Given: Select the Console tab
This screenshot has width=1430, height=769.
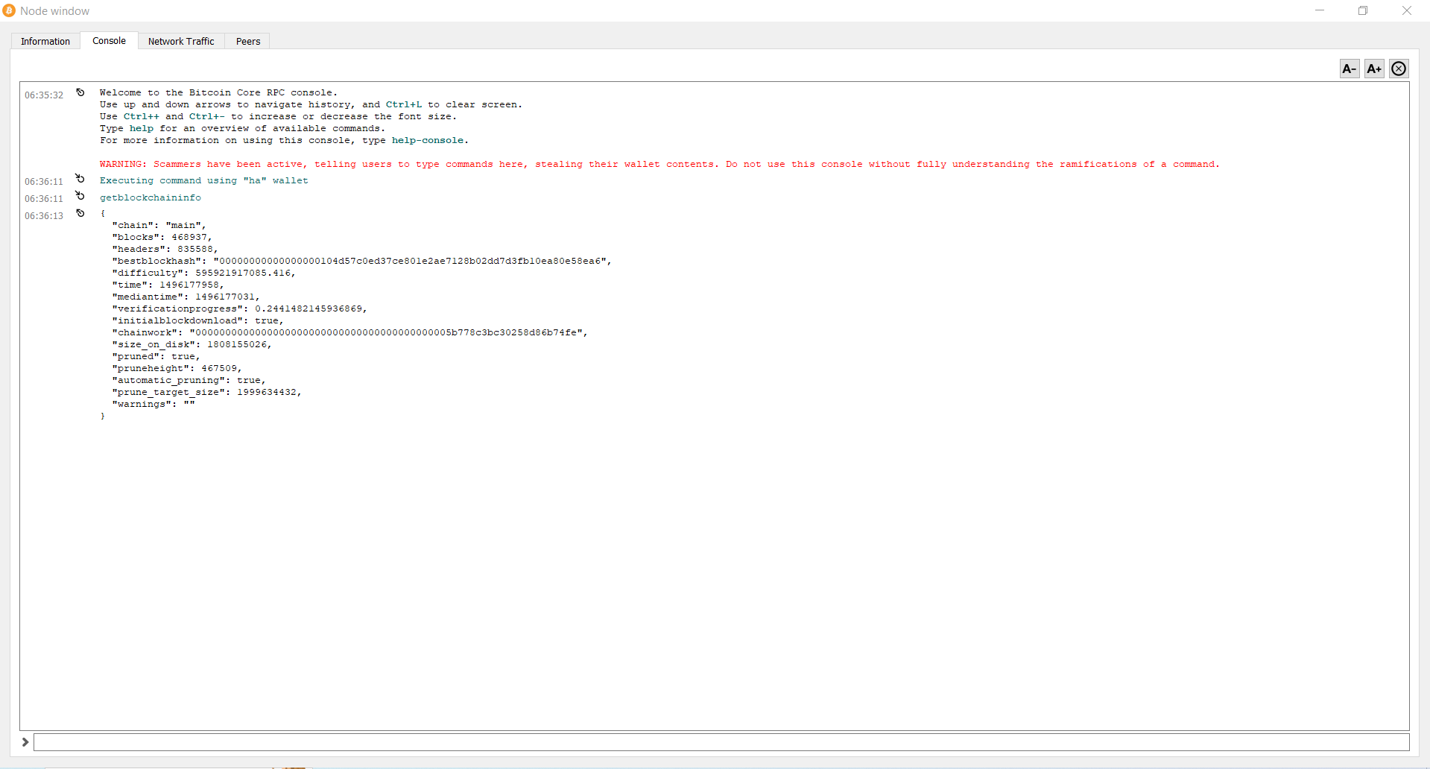Looking at the screenshot, I should (109, 40).
